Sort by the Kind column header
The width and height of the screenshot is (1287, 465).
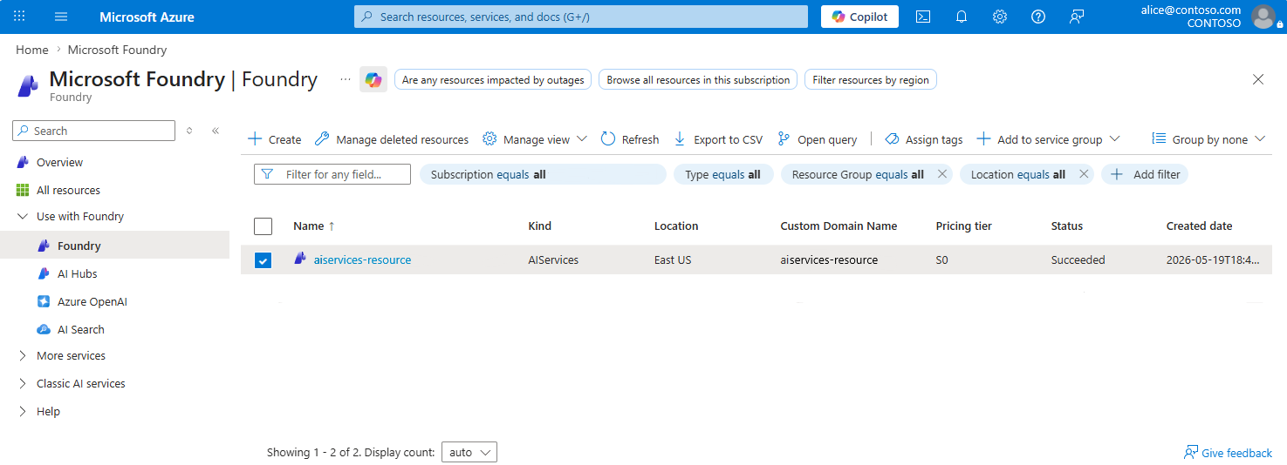click(540, 226)
